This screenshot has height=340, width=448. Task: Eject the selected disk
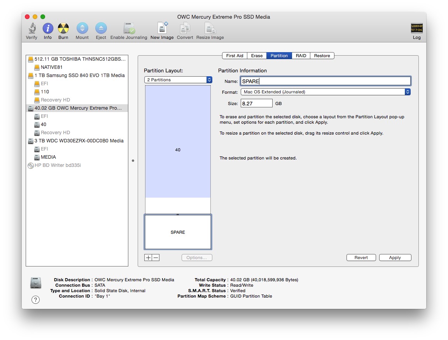pos(101,28)
